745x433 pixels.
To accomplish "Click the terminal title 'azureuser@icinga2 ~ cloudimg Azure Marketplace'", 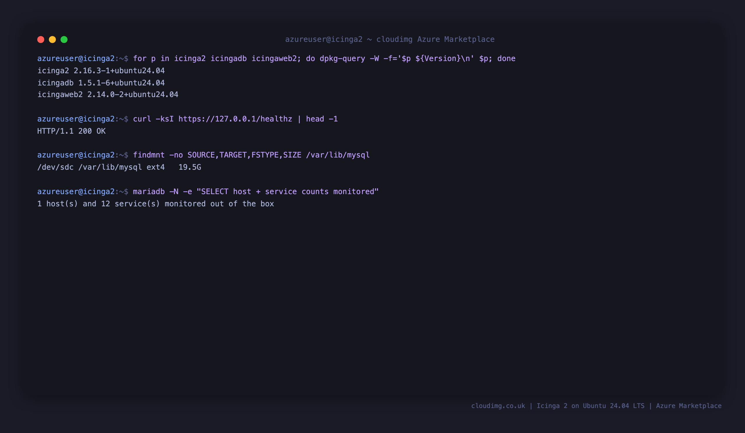I will (390, 39).
